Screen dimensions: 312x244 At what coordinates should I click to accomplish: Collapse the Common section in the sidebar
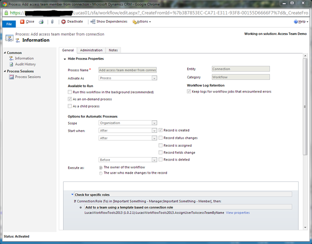5,53
